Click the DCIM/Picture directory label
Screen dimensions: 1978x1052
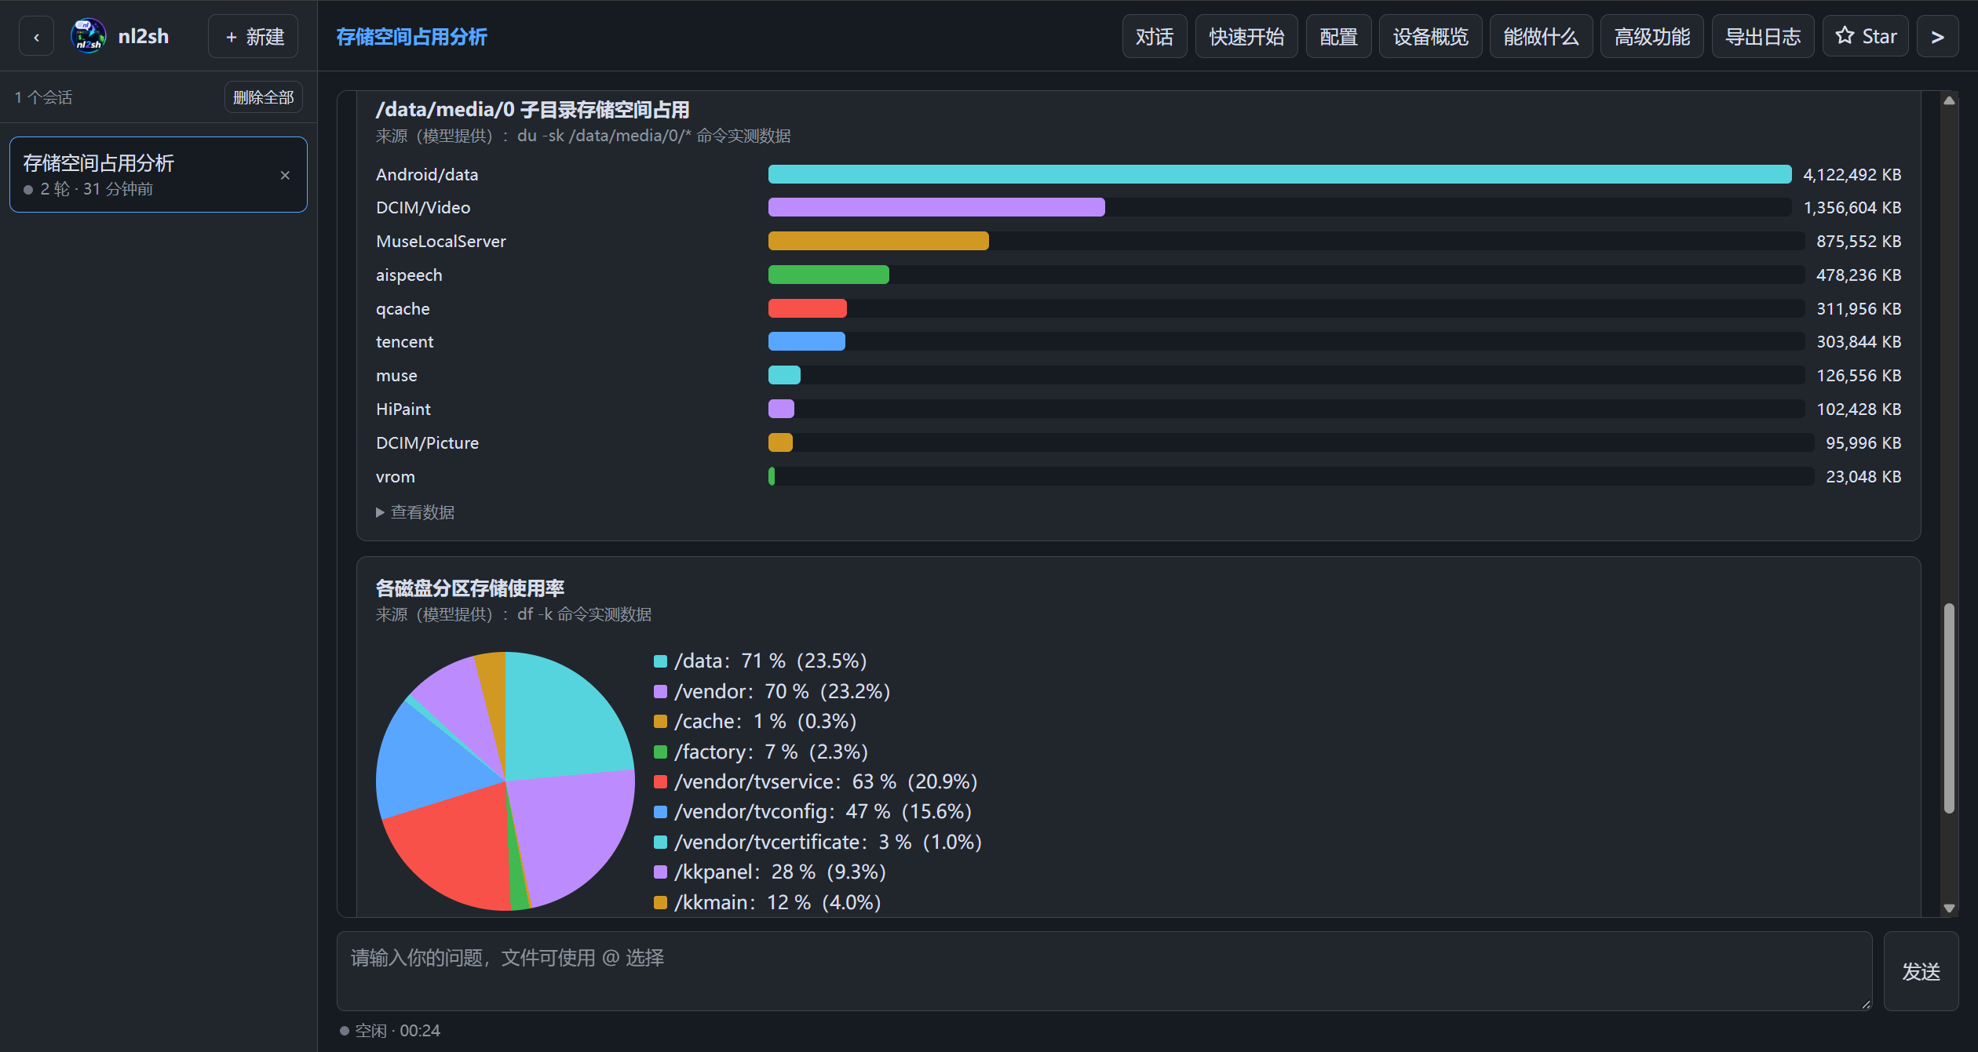tap(427, 443)
